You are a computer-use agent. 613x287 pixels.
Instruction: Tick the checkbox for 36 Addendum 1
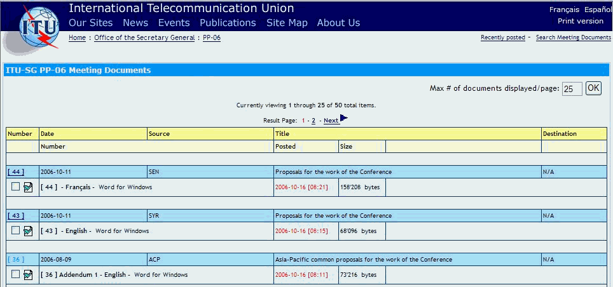[x=15, y=274]
